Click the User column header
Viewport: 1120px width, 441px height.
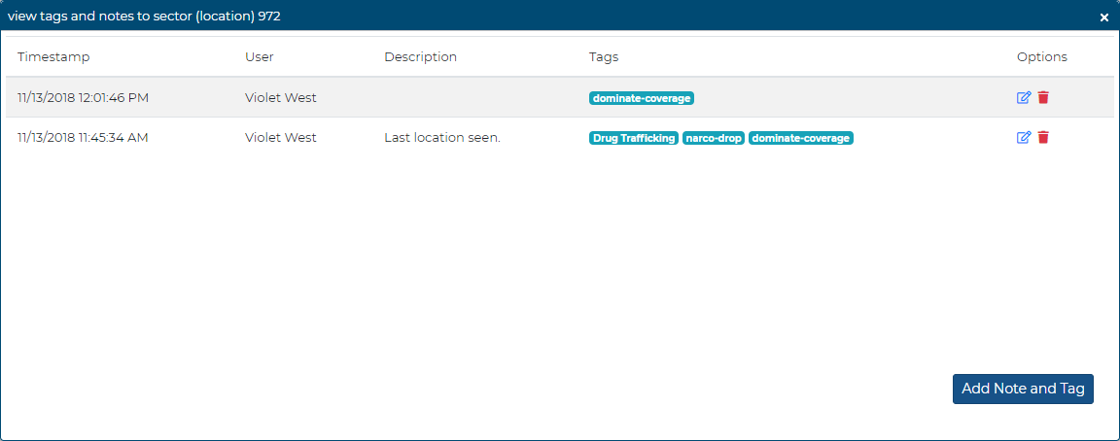point(259,57)
